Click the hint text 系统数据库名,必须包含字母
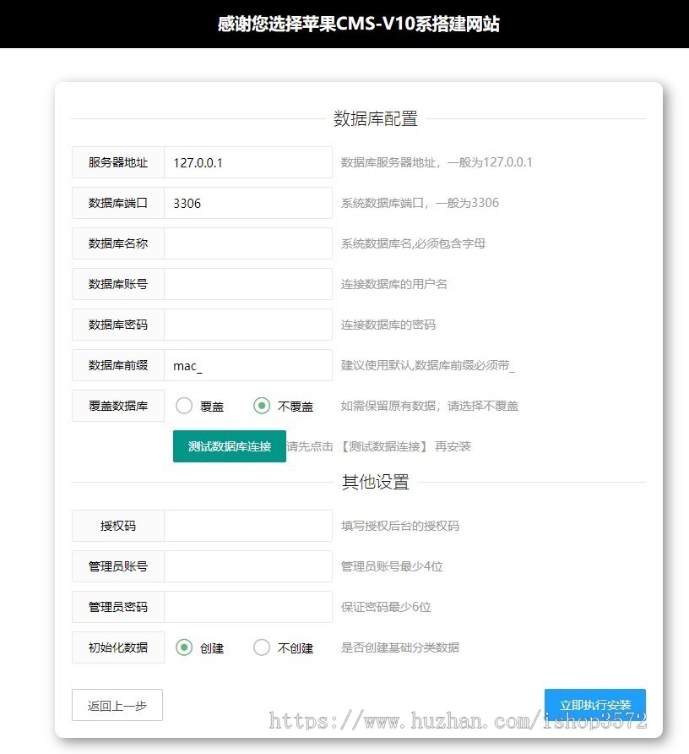 coord(413,243)
